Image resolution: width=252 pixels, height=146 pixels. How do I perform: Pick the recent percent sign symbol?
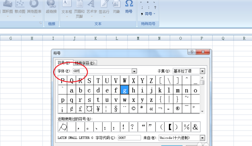pyautogui.click(x=186, y=127)
